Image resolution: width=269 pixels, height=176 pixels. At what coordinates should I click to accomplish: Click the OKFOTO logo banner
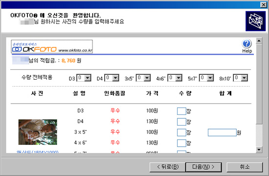point(52,46)
